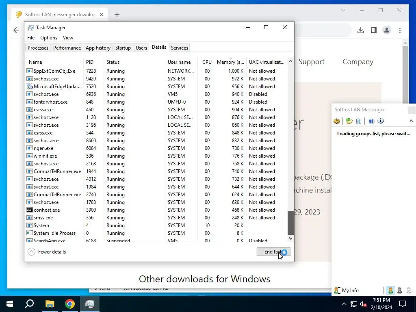This screenshot has width=416, height=312.
Task: Click the blue Help question mark icon
Action: tap(371, 121)
